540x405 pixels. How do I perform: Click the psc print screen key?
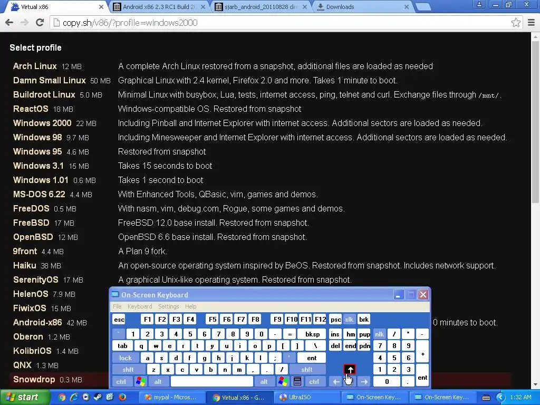pyautogui.click(x=335, y=320)
